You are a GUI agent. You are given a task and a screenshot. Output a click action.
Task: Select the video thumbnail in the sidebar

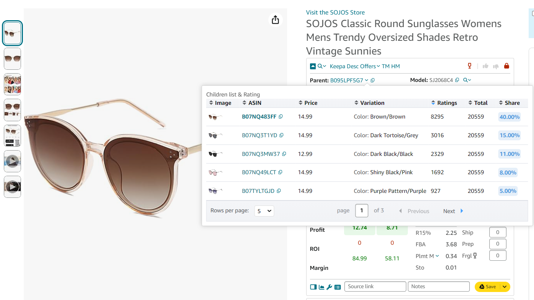tap(12, 161)
